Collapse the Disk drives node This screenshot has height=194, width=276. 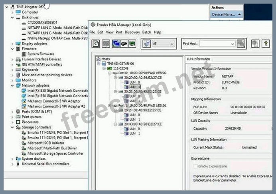tap(12, 17)
